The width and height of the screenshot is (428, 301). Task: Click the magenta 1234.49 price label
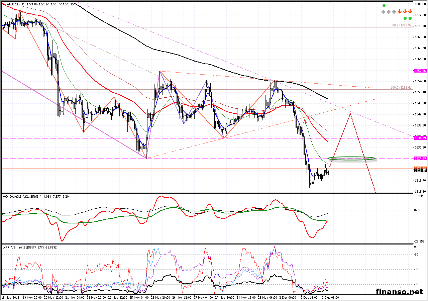click(x=420, y=138)
